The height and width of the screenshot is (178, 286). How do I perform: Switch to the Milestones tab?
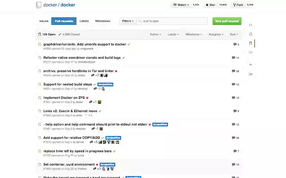[x=103, y=21]
